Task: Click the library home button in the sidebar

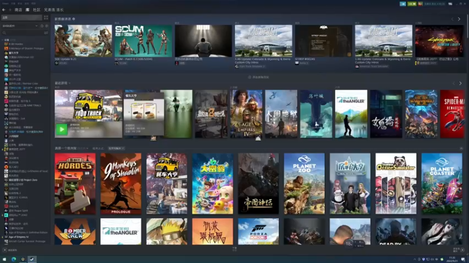Action: tap(21, 18)
